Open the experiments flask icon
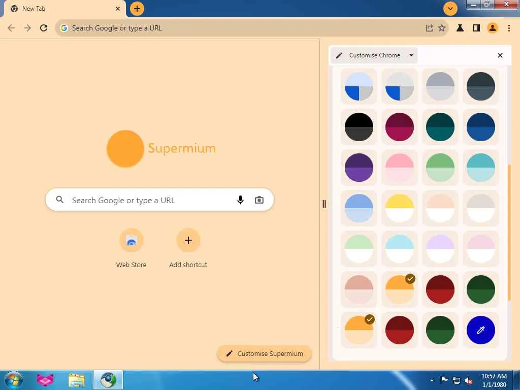This screenshot has height=390, width=520. pos(460,28)
